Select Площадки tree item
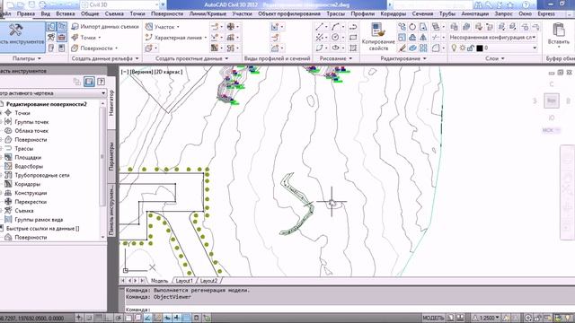The width and height of the screenshot is (575, 323). pyautogui.click(x=28, y=158)
